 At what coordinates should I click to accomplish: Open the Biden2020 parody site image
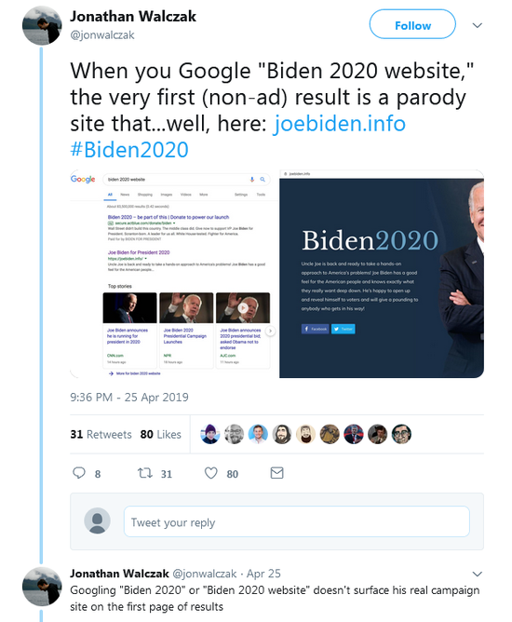(x=382, y=274)
